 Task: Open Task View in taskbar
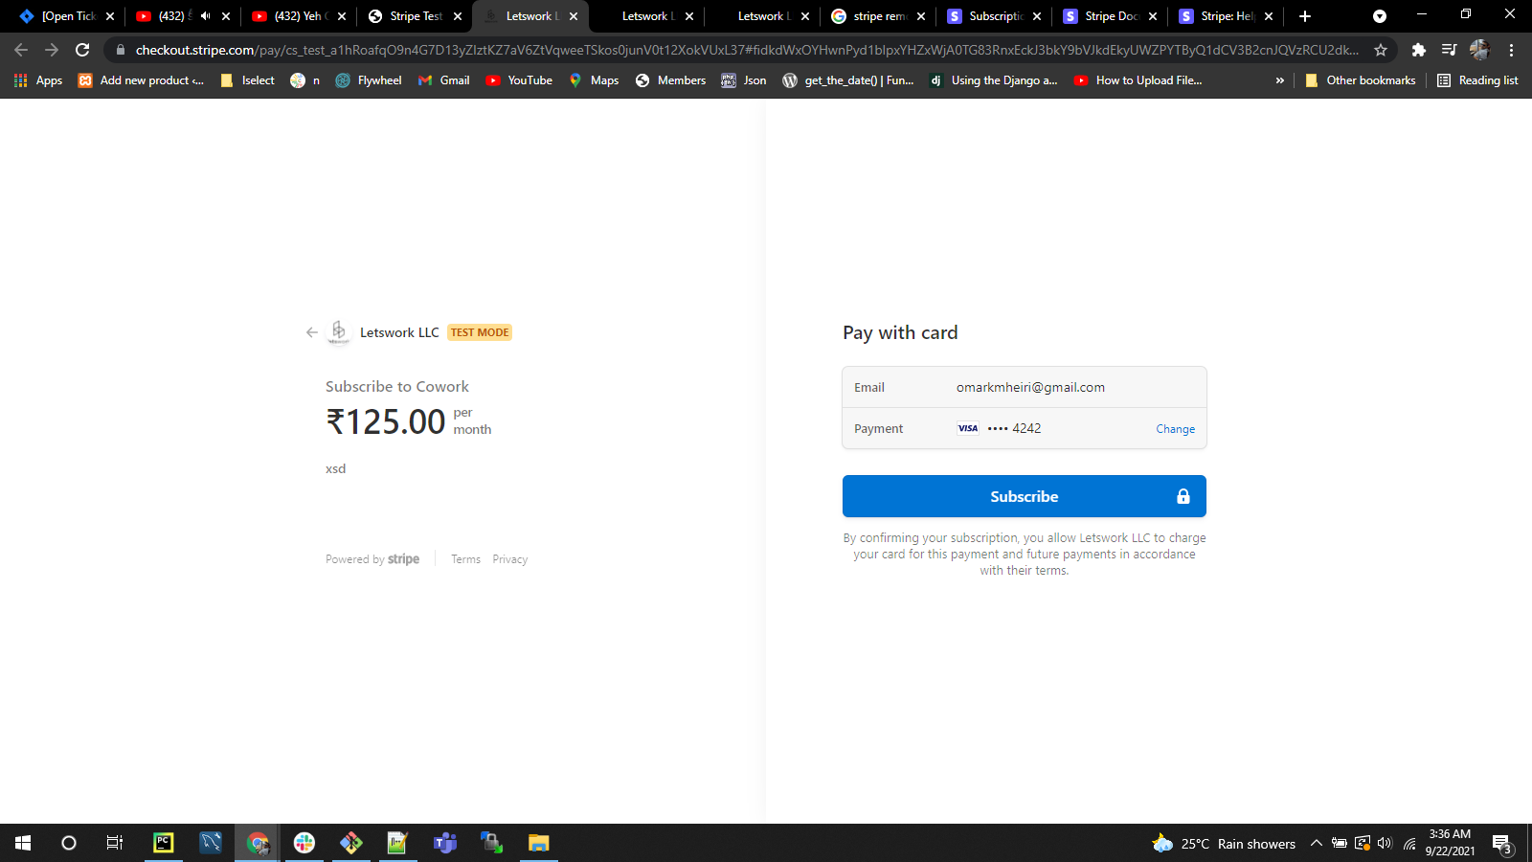pos(115,843)
